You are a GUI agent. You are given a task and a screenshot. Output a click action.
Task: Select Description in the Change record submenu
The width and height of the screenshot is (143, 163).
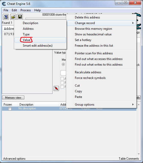tap(40, 23)
